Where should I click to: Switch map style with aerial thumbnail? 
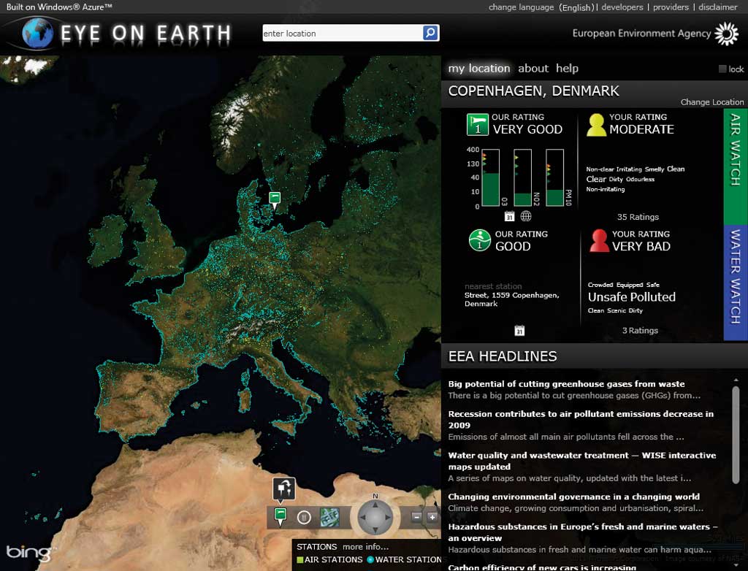coord(329,518)
